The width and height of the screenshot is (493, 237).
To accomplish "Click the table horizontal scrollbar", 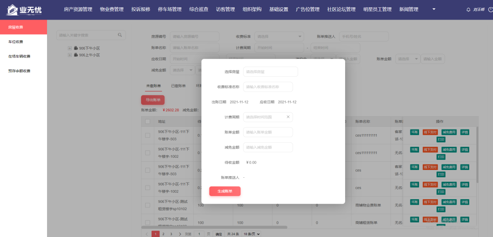I will [214, 227].
